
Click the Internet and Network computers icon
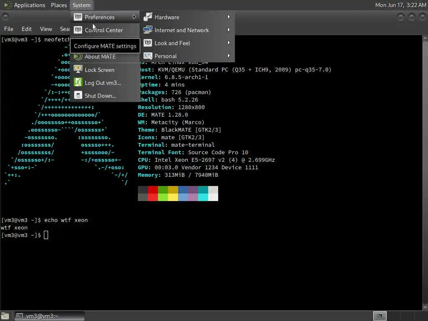click(x=148, y=30)
